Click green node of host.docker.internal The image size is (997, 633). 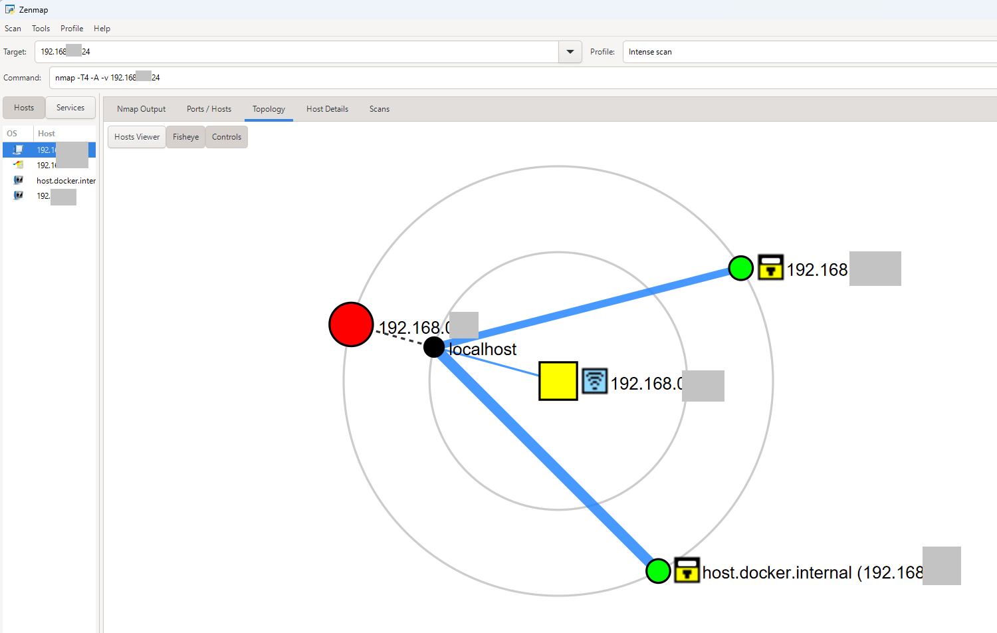pyautogui.click(x=658, y=570)
